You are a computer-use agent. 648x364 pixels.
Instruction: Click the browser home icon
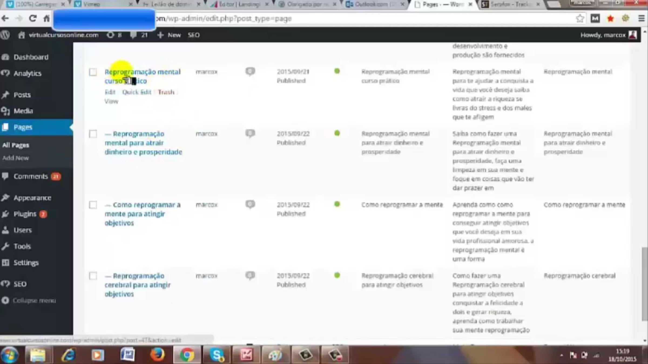[46, 18]
